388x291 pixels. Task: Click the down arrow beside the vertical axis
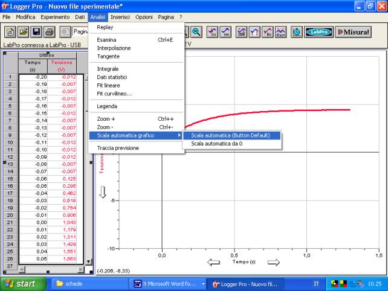[x=103, y=192]
